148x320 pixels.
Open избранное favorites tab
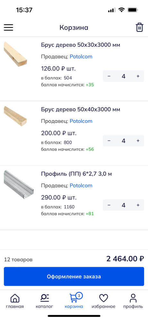(x=103, y=301)
